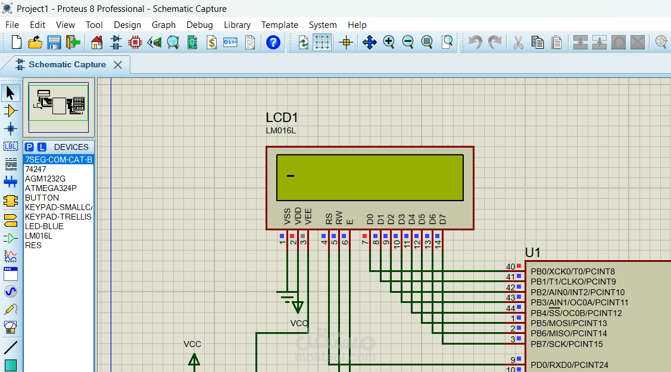Select Terminals Mode tool

click(10, 220)
